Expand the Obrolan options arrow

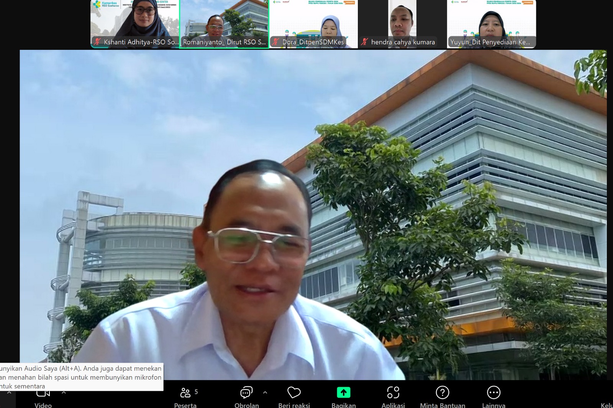265,392
